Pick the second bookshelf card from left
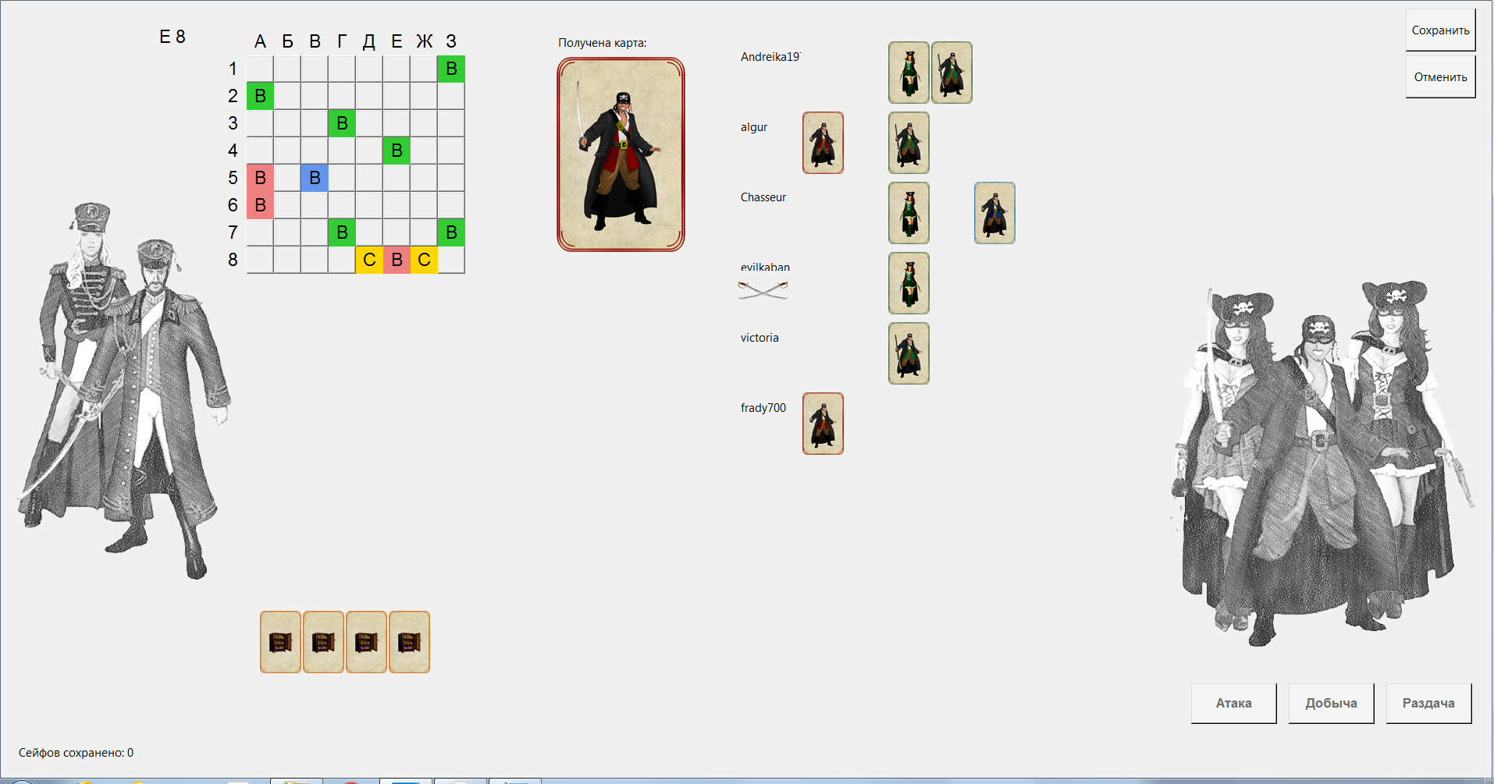Image resolution: width=1494 pixels, height=784 pixels. coord(323,642)
